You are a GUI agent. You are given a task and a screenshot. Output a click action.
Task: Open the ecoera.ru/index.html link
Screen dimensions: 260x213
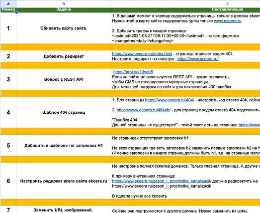(x=142, y=54)
